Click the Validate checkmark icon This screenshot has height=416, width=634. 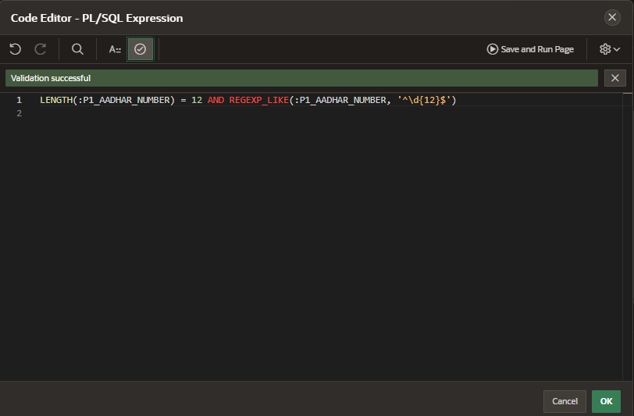pos(141,49)
